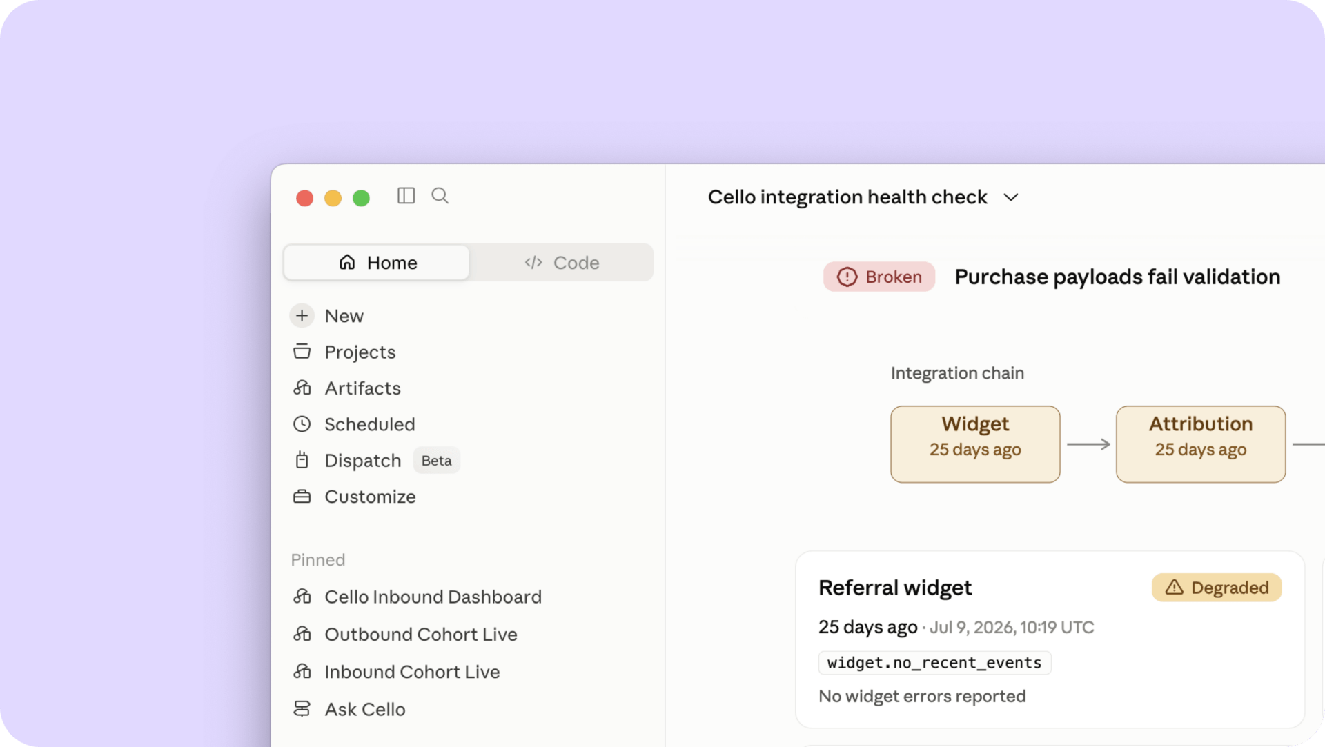Click the Integration chain label

click(957, 373)
